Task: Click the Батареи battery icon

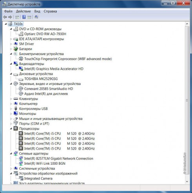Action: (16, 49)
